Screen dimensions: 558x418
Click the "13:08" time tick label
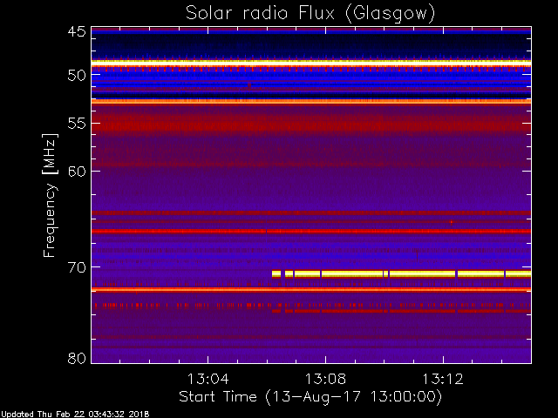point(325,379)
